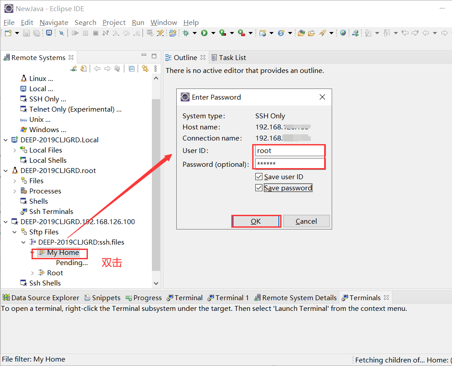
Task: Click the Open Type folder icon
Action: [x=301, y=33]
